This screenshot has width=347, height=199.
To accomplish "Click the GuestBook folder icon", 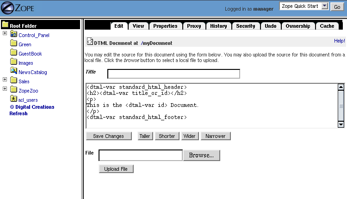I will click(x=13, y=53).
